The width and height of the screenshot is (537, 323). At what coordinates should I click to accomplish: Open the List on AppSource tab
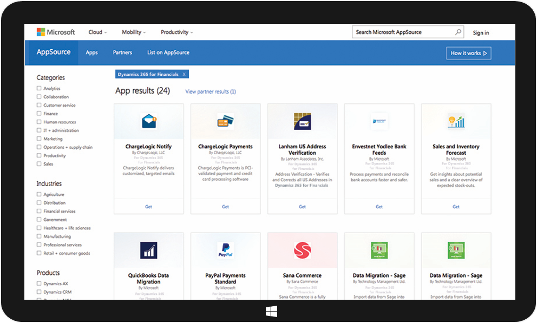[x=168, y=52]
